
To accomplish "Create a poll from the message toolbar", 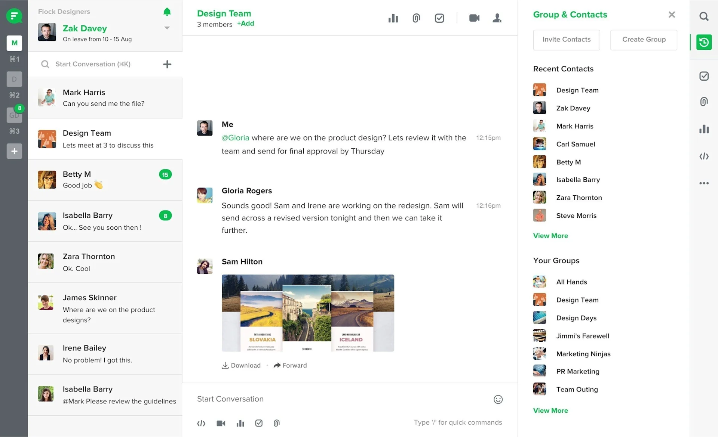I will coord(240,423).
